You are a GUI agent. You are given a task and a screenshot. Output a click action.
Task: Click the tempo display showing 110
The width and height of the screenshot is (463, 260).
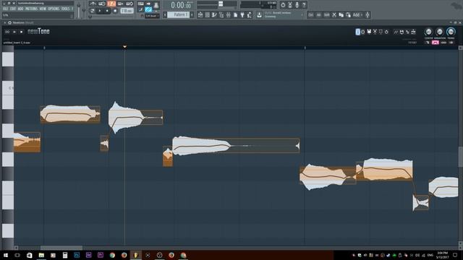[x=127, y=11]
